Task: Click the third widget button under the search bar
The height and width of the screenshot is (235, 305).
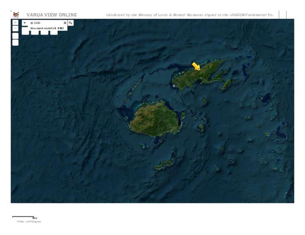Action: click(x=44, y=32)
